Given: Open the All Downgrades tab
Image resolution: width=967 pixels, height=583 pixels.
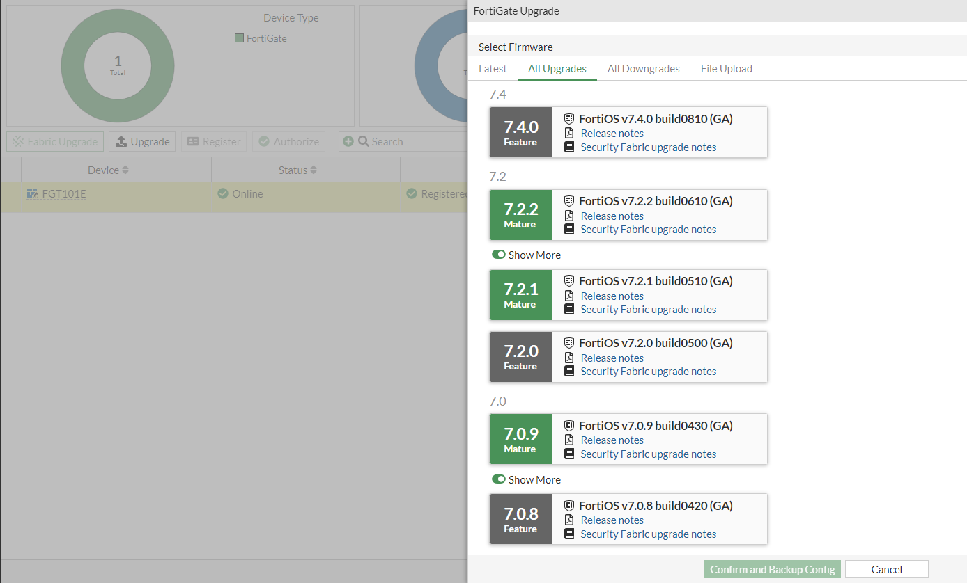Looking at the screenshot, I should coord(644,69).
